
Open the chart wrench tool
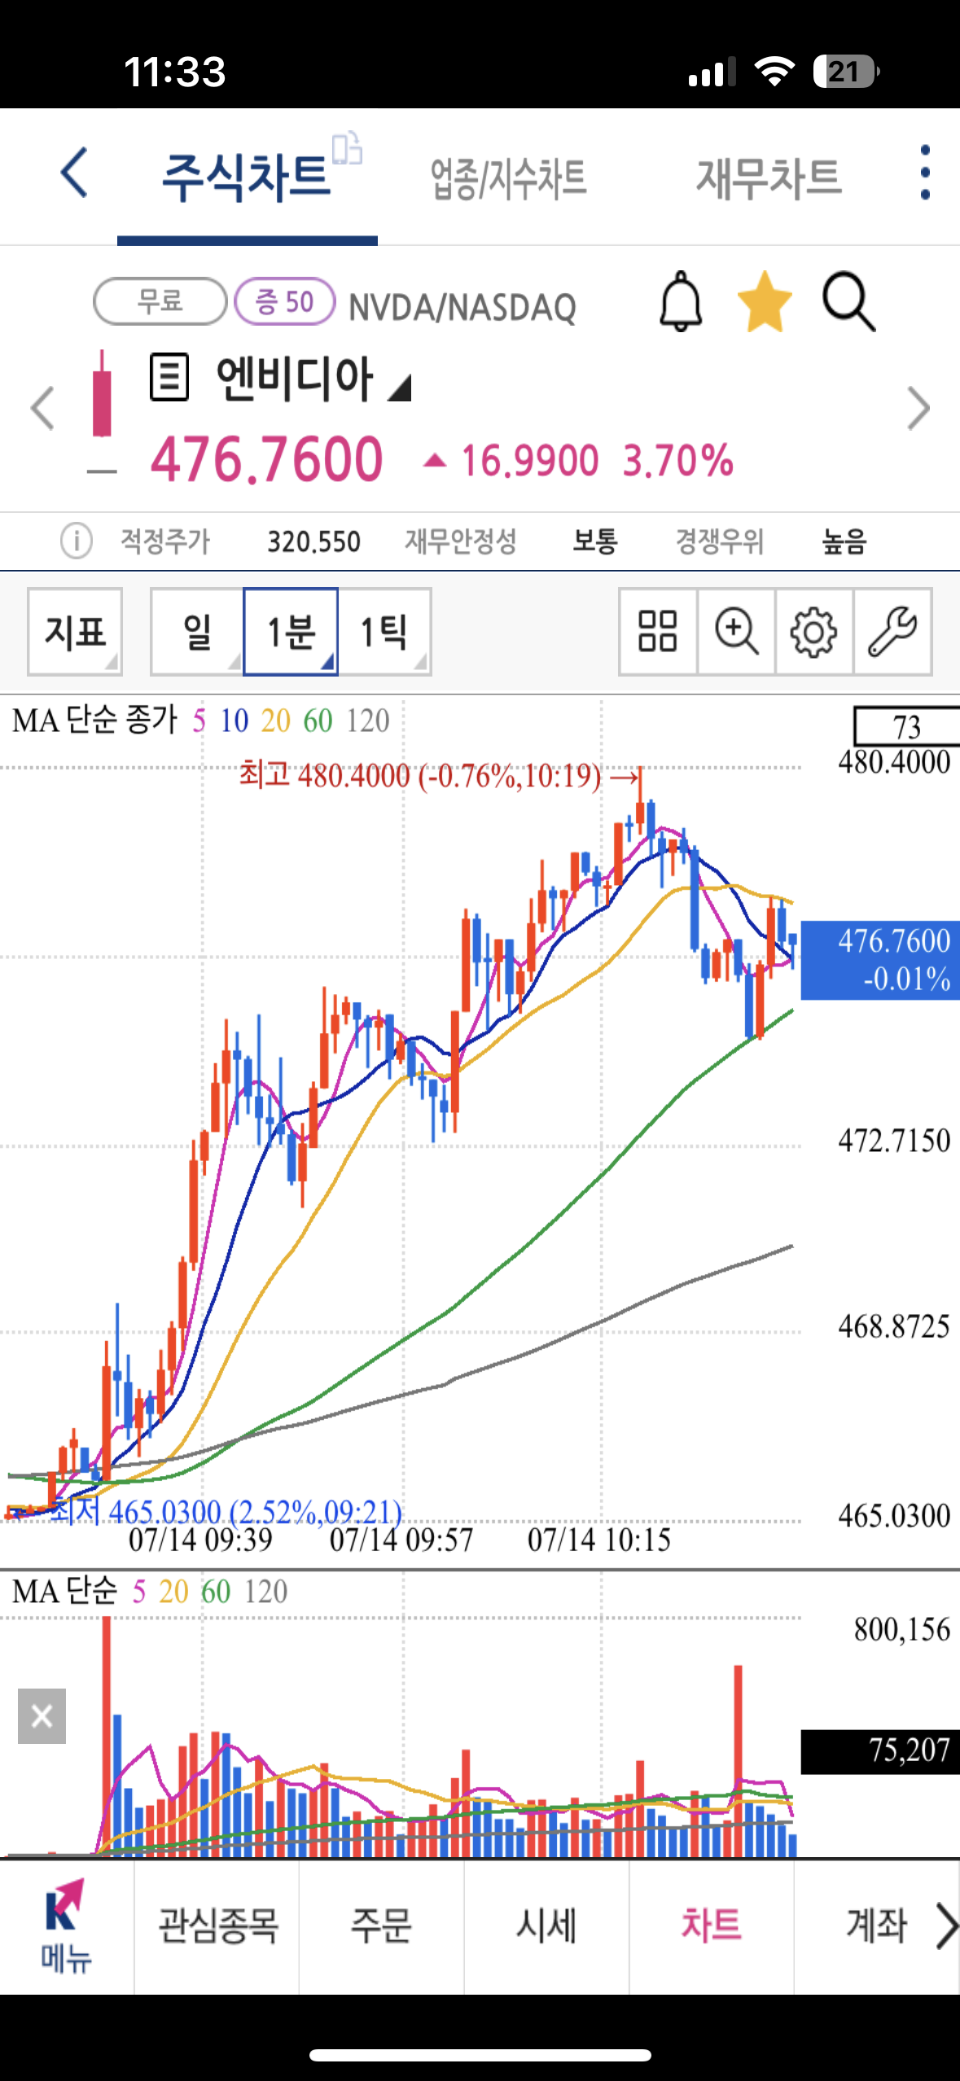(x=892, y=632)
